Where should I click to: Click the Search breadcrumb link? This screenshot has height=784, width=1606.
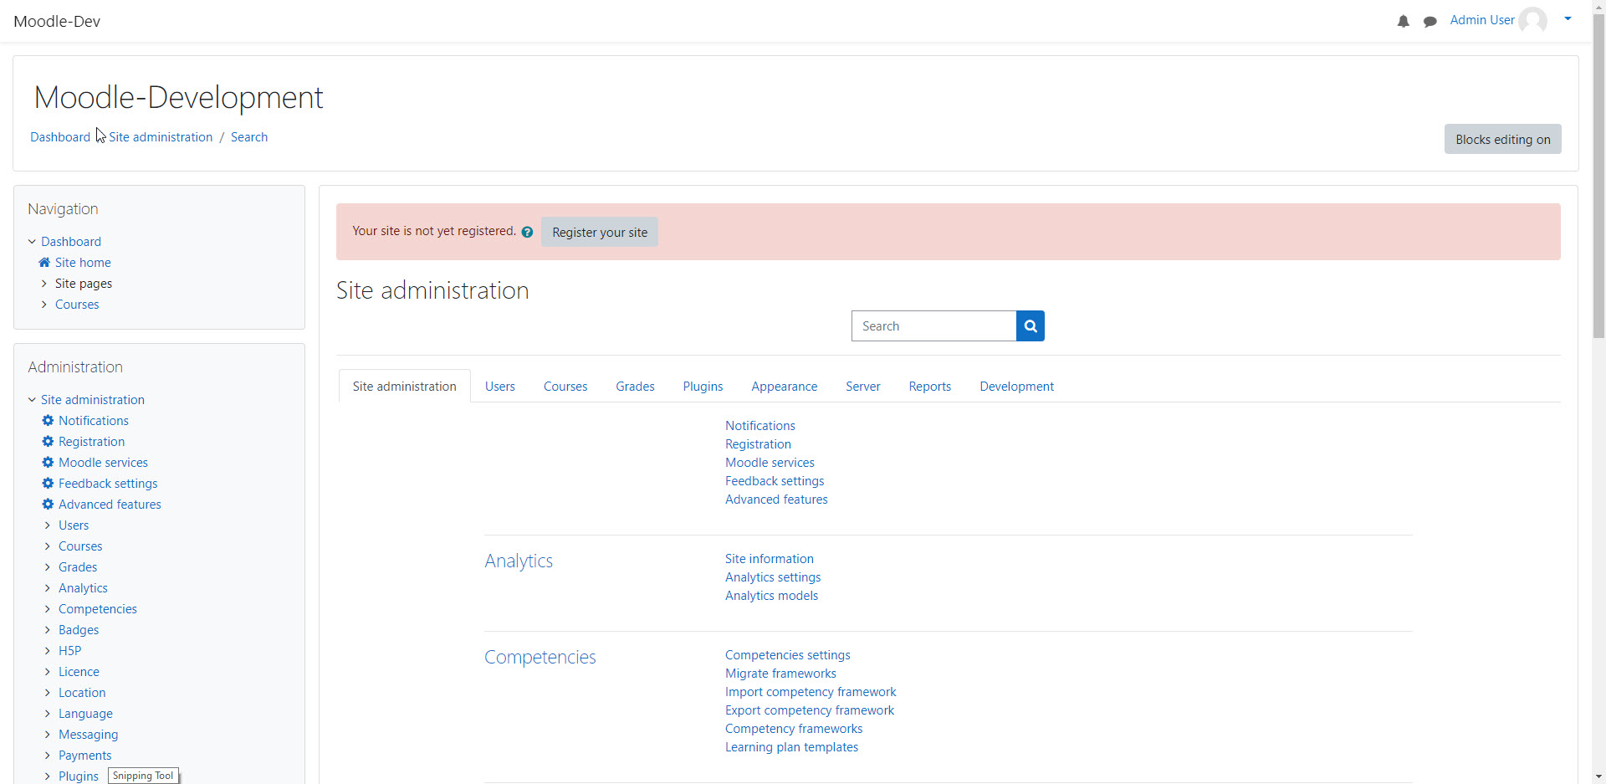(x=249, y=136)
